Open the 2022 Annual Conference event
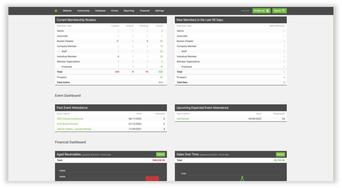The height and width of the screenshot is (188, 342). coord(70,119)
